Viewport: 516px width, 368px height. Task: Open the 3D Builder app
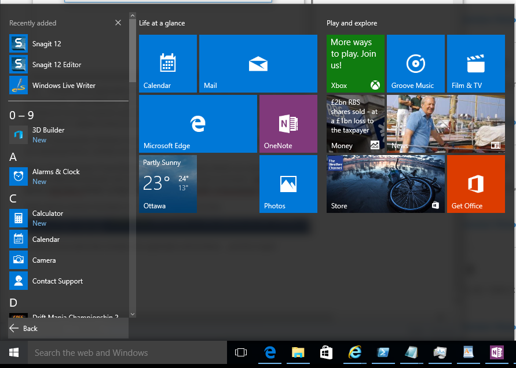click(x=48, y=134)
